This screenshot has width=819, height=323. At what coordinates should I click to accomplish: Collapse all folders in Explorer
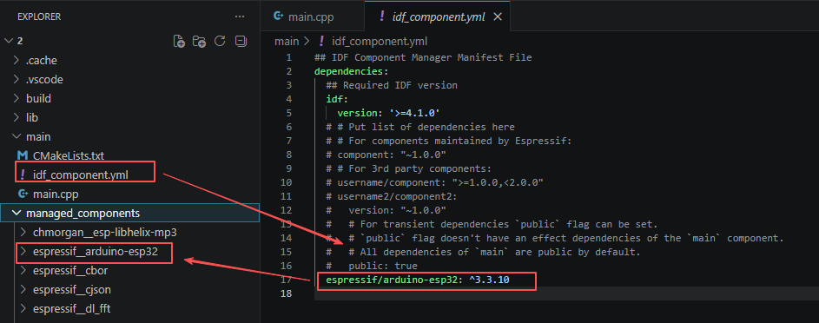pyautogui.click(x=241, y=41)
